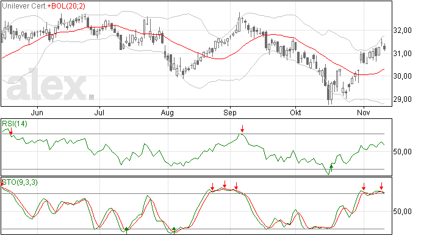Click RSI red sell arrow at September peak
The image size is (421, 236).
tap(242, 129)
